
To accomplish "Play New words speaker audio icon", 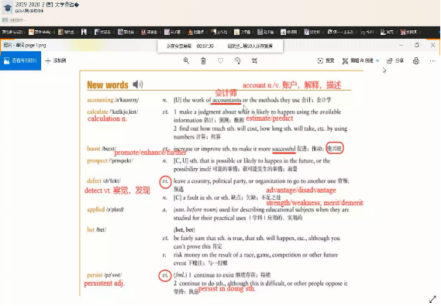I will pos(137,84).
